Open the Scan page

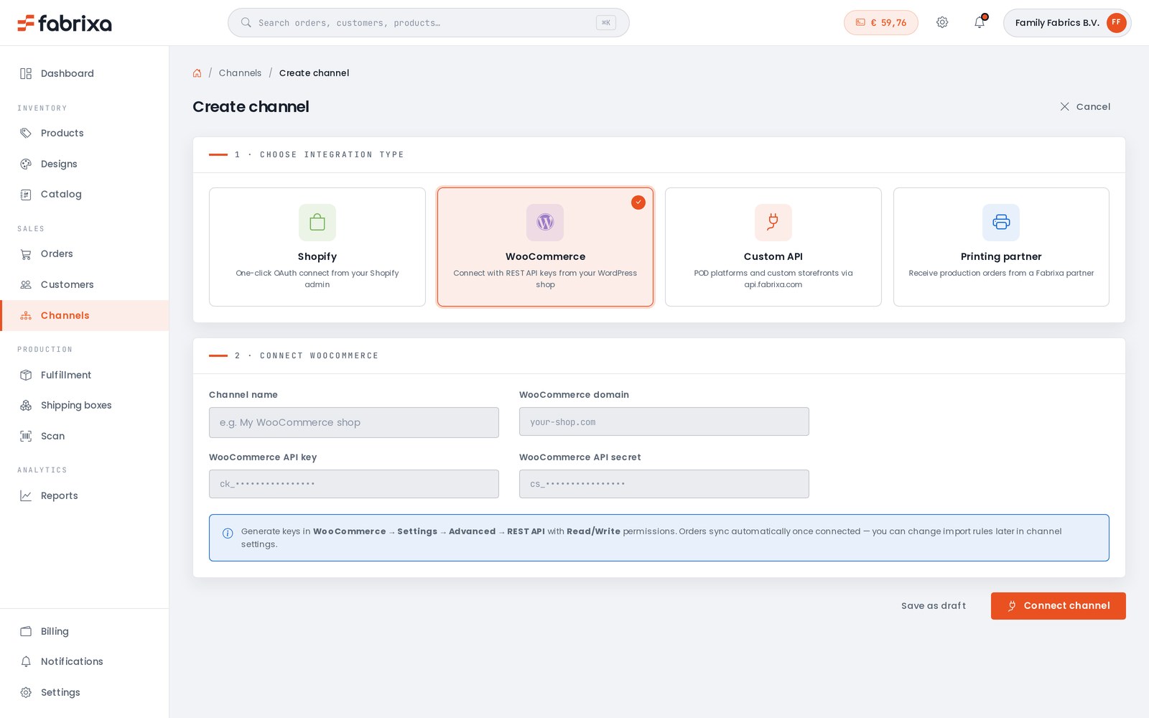[x=85, y=436]
